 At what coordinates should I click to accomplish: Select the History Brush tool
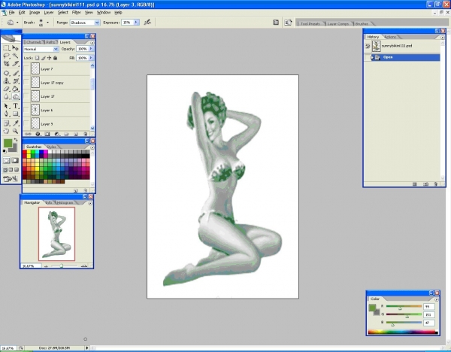[x=15, y=81]
